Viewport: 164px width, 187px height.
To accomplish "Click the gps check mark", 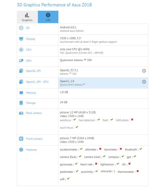I will point(135,156).
